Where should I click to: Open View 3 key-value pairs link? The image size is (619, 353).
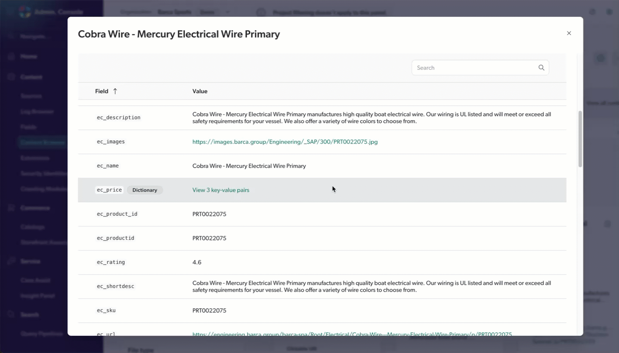221,190
